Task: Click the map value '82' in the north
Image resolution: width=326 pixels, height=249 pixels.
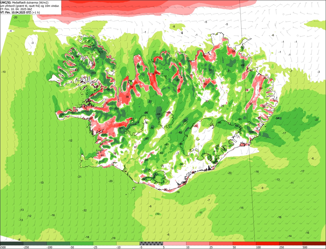Action: [x=154, y=62]
